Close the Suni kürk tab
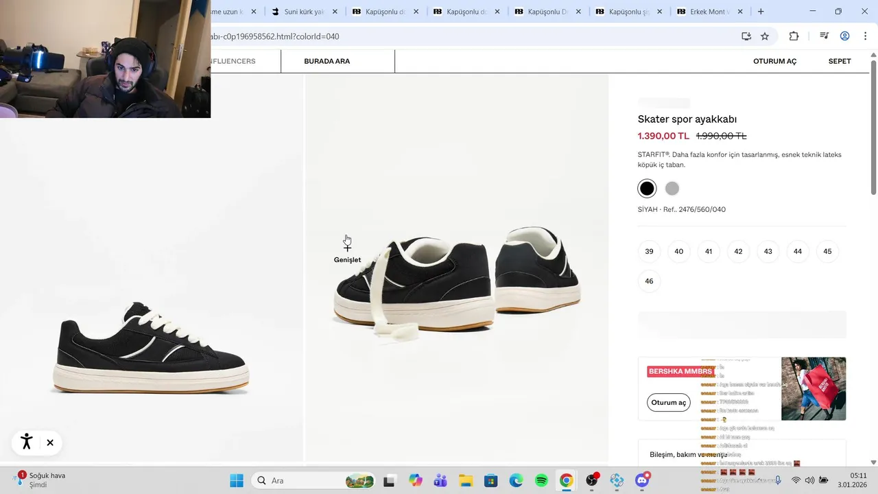The image size is (878, 494). click(335, 12)
